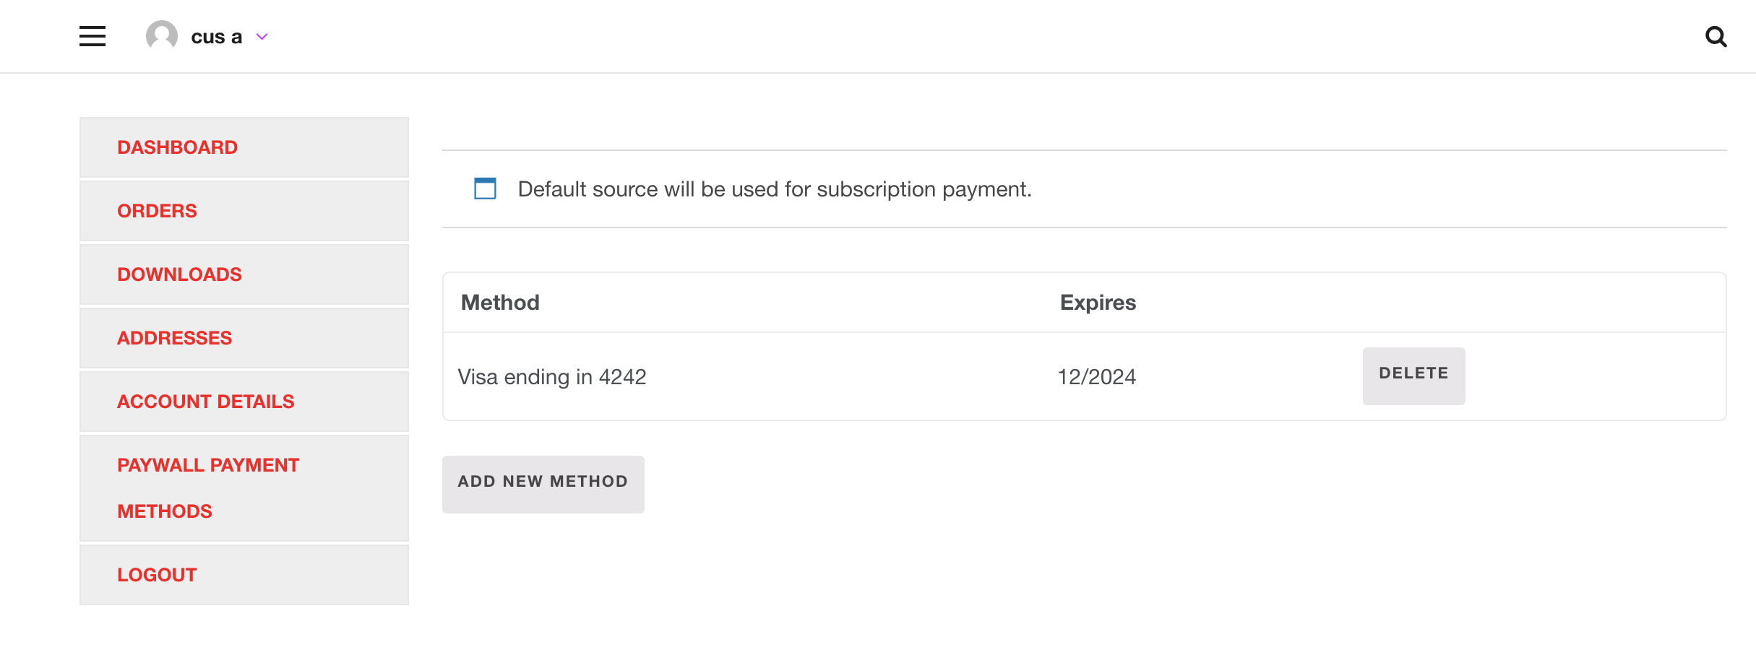
Task: Delete the Visa ending in 4242
Action: 1413,376
